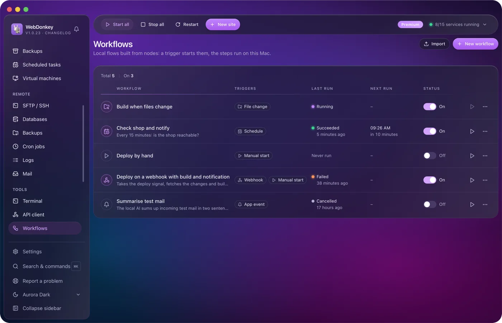The image size is (502, 323).
Task: Run the Check shop and notify workflow
Action: click(472, 131)
